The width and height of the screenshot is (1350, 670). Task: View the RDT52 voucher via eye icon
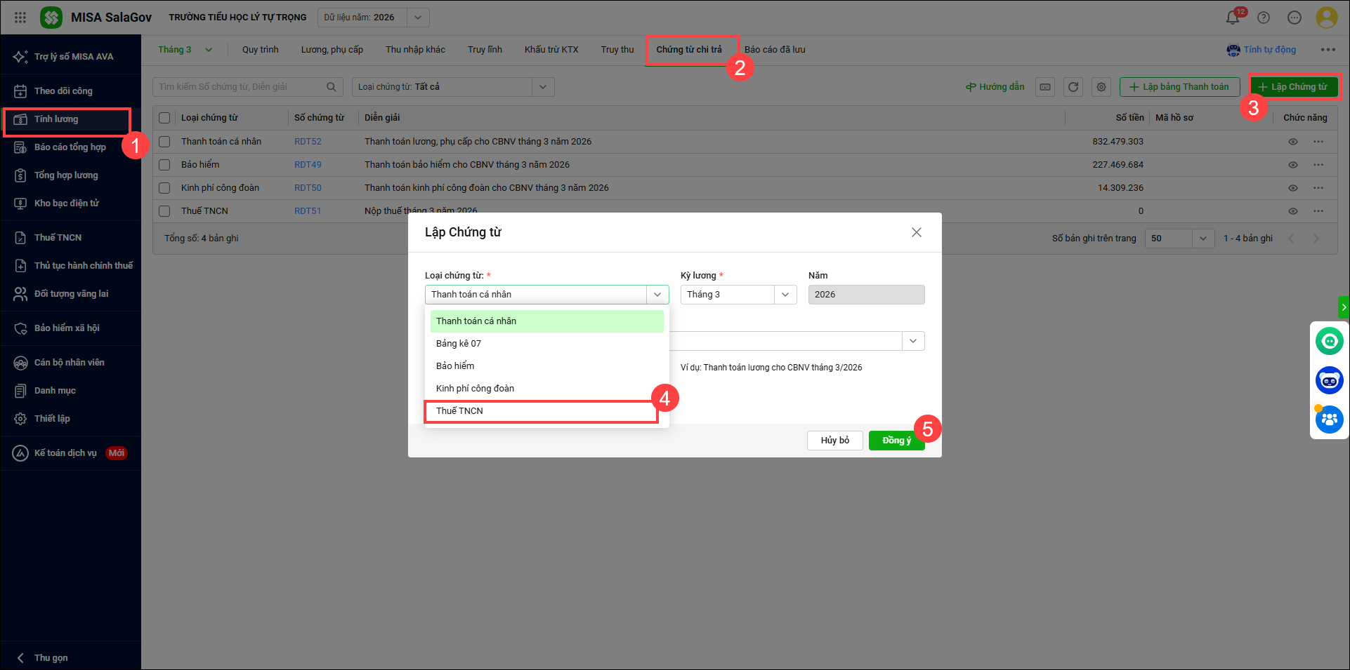point(1292,142)
